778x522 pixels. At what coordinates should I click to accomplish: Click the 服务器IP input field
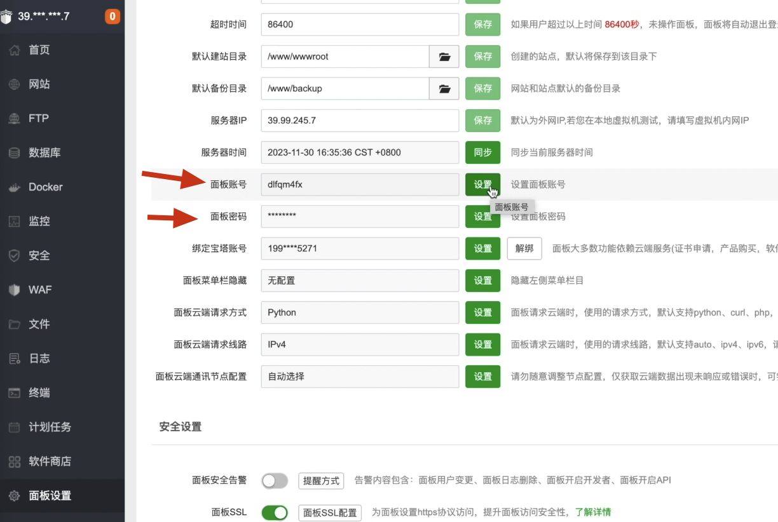360,121
